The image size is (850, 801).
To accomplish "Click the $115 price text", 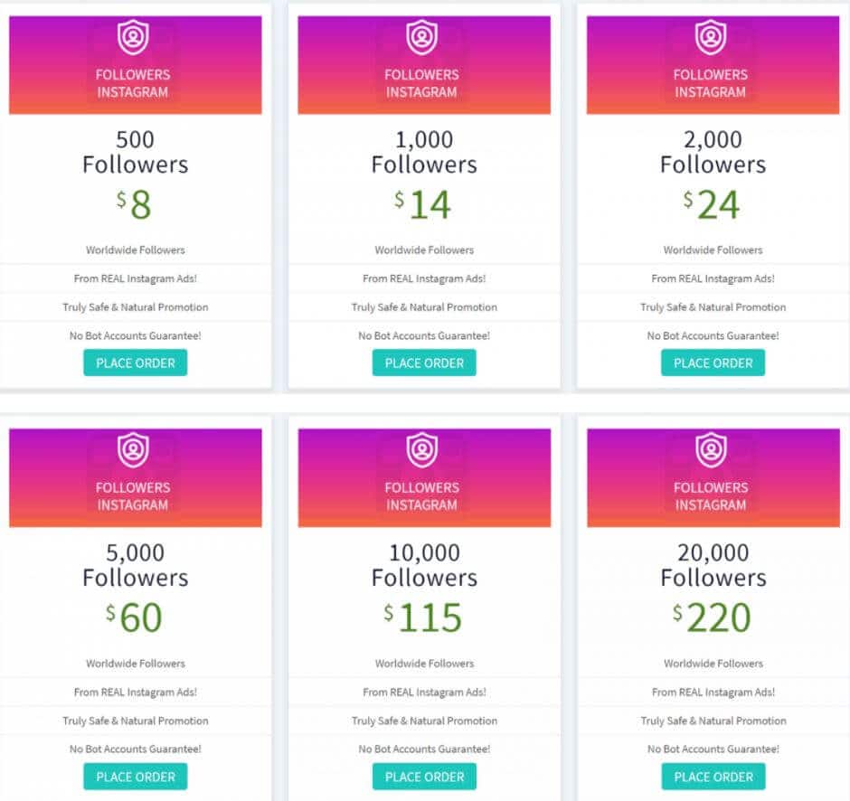I will tap(423, 617).
